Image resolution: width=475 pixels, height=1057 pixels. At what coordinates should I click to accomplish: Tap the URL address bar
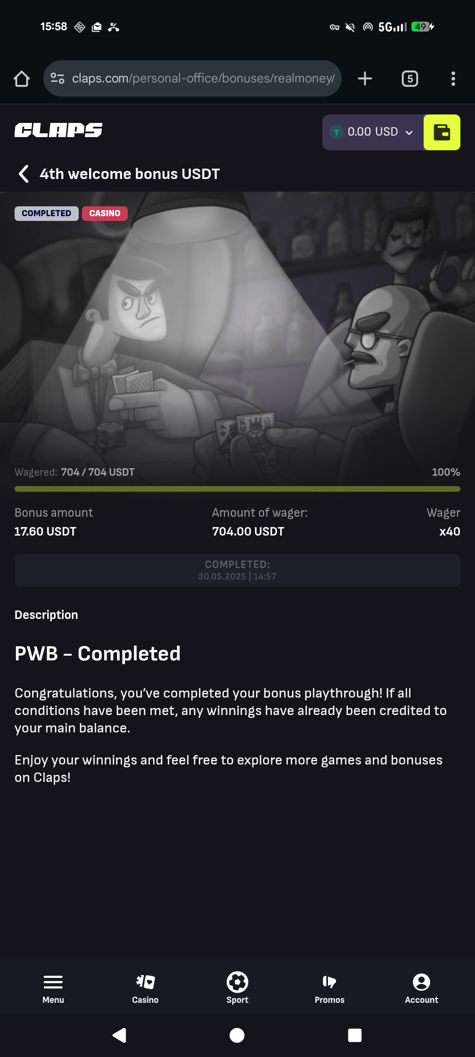click(x=203, y=78)
